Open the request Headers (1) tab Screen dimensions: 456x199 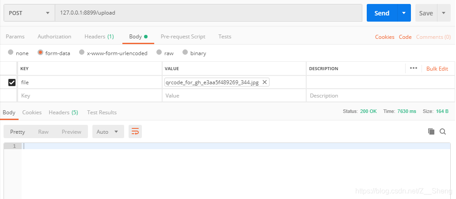pyautogui.click(x=99, y=37)
